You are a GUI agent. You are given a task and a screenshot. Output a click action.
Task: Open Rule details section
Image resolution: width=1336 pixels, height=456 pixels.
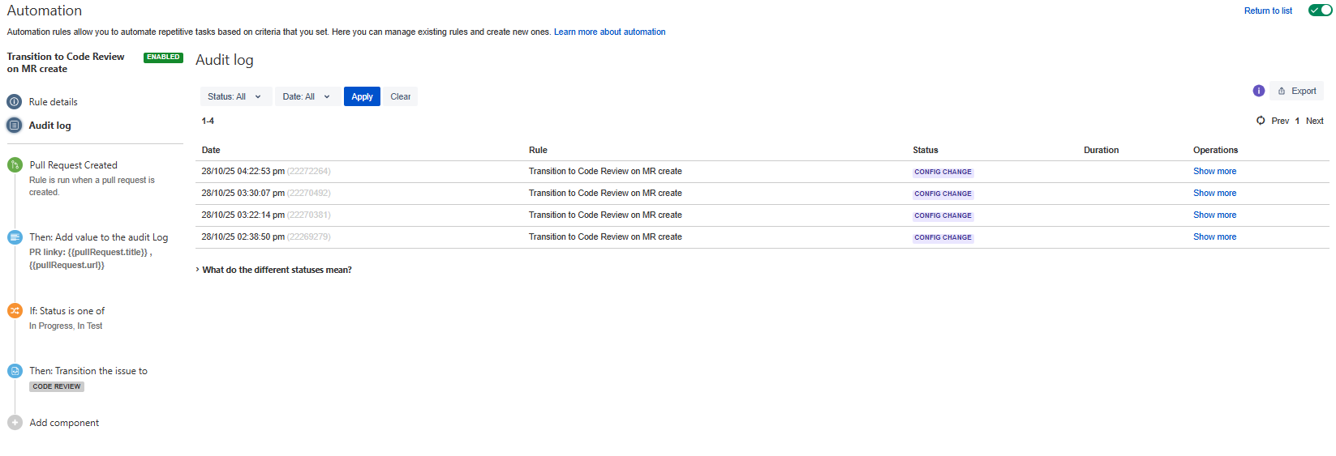coord(54,102)
